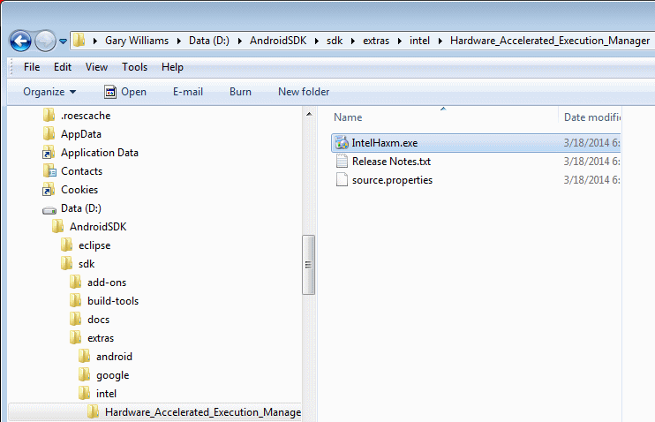The image size is (655, 422).
Task: Click the Release Notes.txt document icon
Action: tap(342, 162)
